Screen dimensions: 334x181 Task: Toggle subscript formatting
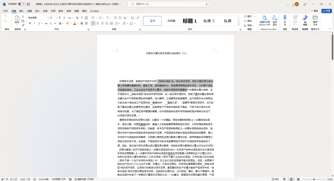point(51,23)
